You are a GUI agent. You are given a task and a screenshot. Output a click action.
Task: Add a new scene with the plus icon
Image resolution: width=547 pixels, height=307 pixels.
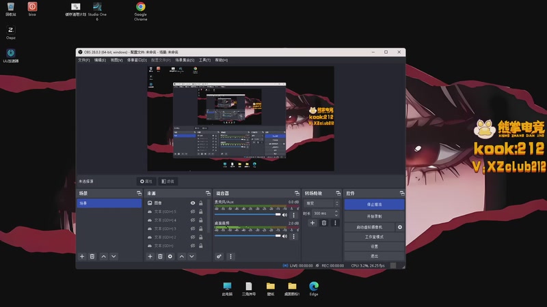(82, 257)
